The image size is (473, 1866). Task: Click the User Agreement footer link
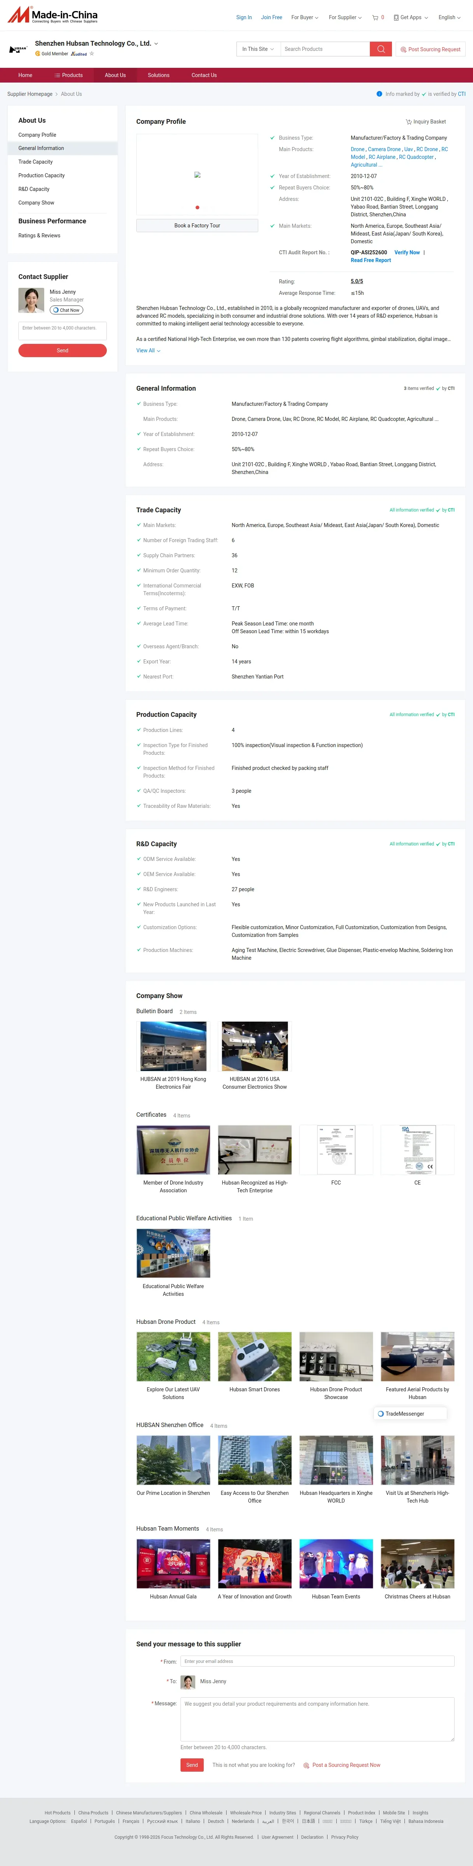(277, 1837)
